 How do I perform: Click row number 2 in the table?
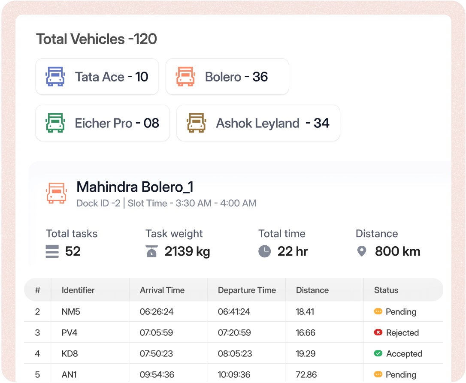37,312
